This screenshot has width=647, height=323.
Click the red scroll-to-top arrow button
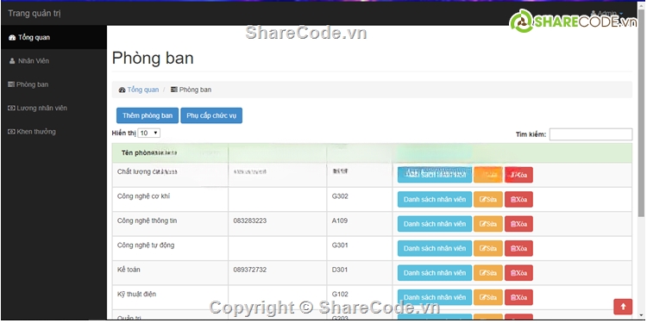point(623,307)
